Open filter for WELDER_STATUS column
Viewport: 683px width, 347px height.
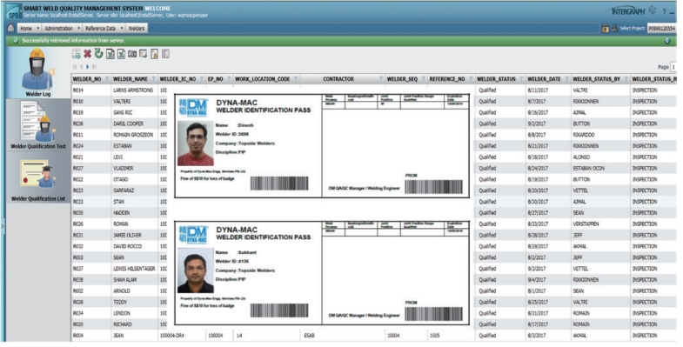pos(521,79)
